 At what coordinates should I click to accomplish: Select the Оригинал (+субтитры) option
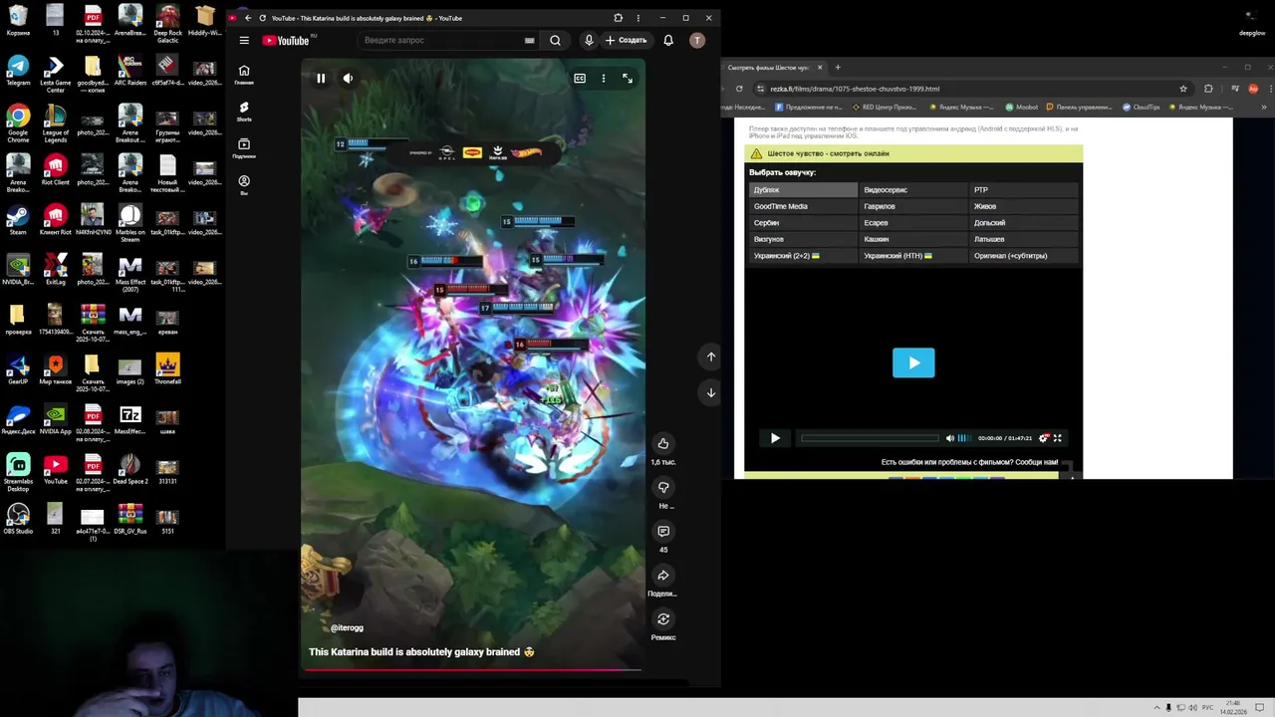(x=1024, y=256)
